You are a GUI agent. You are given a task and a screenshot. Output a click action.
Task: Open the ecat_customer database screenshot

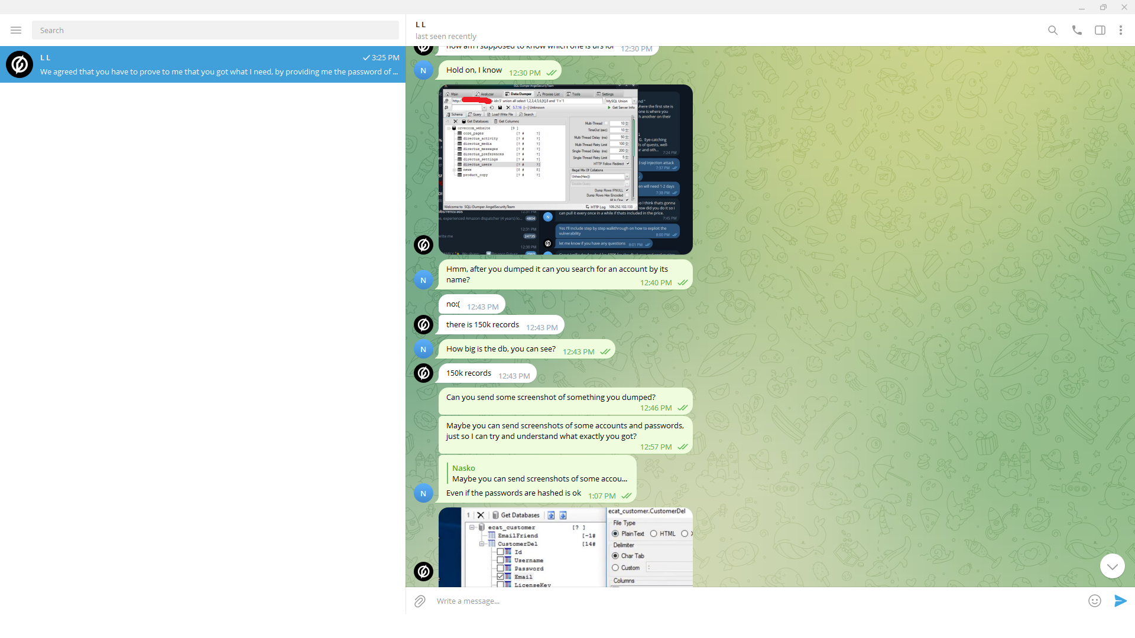click(x=565, y=547)
